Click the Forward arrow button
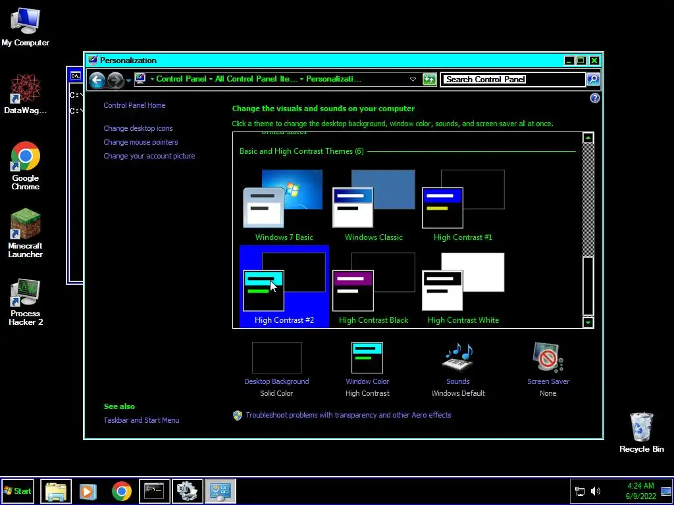 (115, 80)
